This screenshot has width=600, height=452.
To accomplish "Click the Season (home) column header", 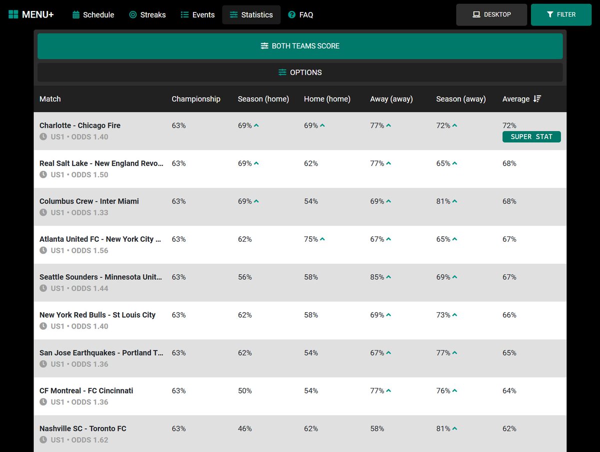I will 263,99.
